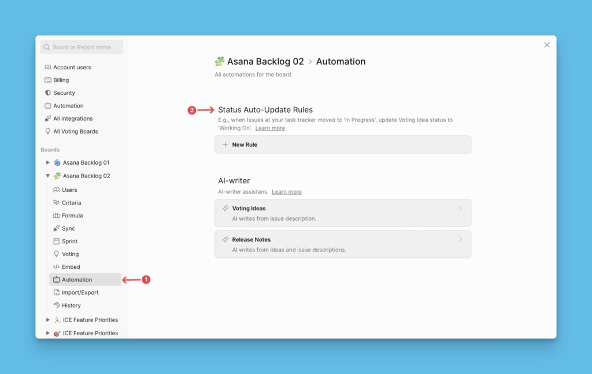Select the Security shield icon in sidebar
The width and height of the screenshot is (592, 374).
[48, 92]
